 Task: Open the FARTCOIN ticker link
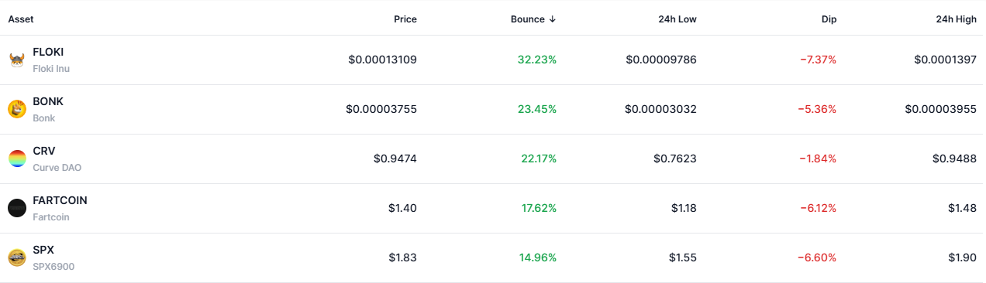coord(60,201)
